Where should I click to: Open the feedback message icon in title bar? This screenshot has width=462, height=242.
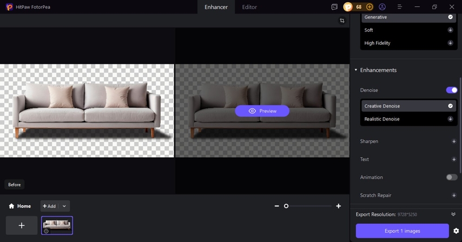point(334,7)
